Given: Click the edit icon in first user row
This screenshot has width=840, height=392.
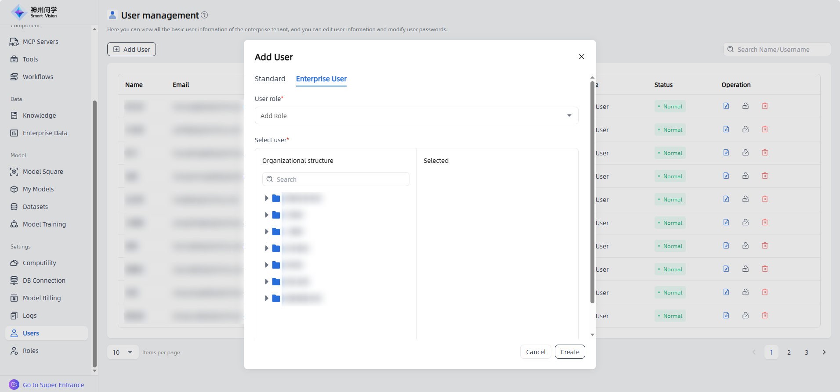Looking at the screenshot, I should [x=726, y=106].
